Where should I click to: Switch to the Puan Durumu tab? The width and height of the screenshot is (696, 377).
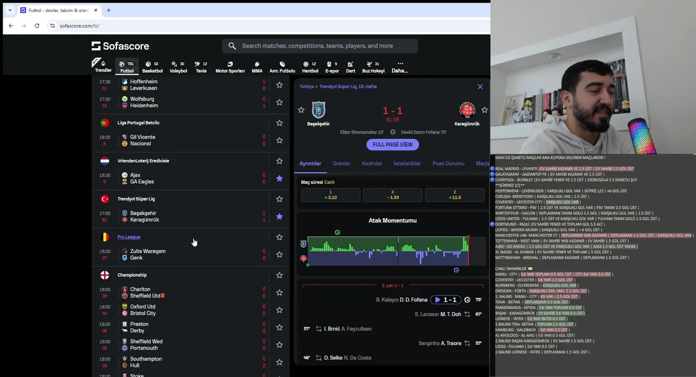tap(448, 163)
